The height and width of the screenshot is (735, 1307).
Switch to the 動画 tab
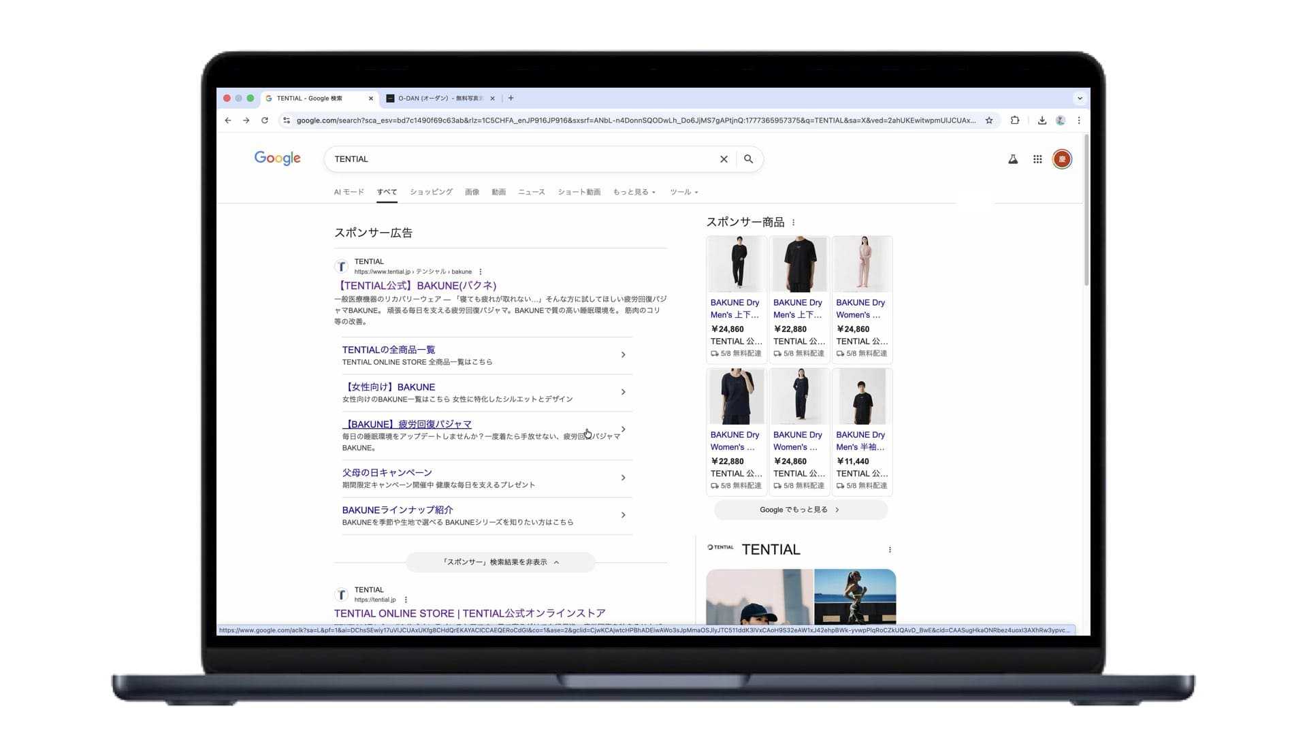pos(499,192)
